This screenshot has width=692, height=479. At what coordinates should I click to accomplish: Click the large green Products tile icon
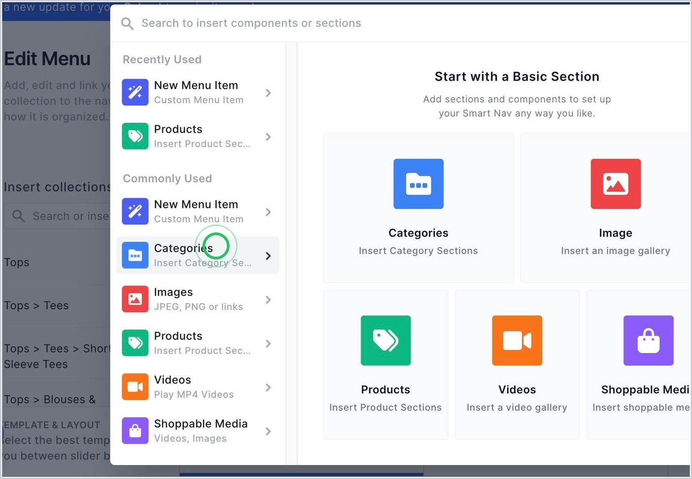[386, 341]
